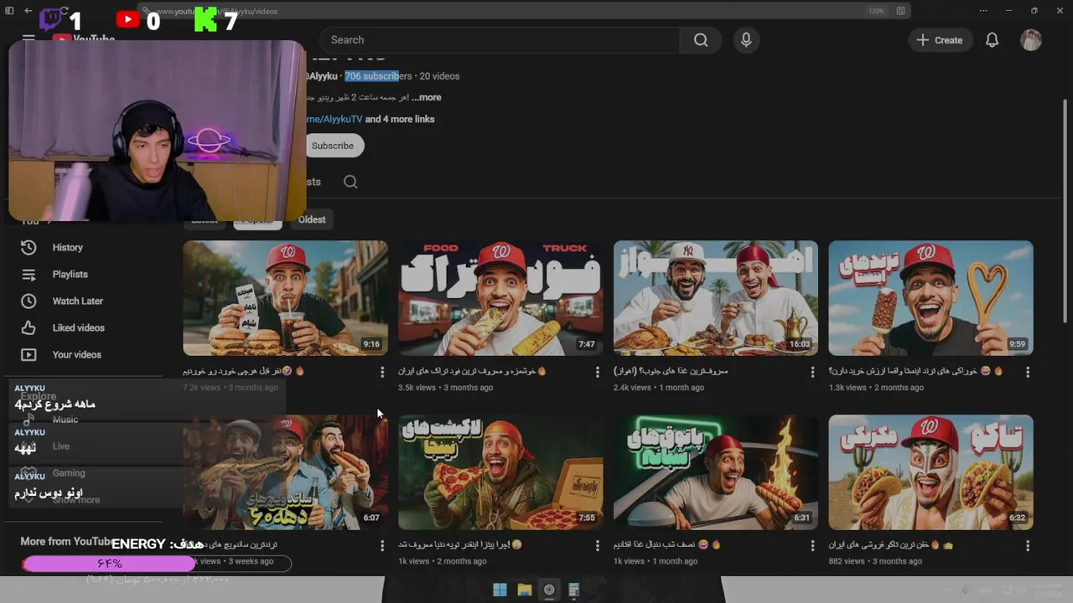Start voice search with microphone icon
This screenshot has width=1073, height=603.
tap(746, 40)
